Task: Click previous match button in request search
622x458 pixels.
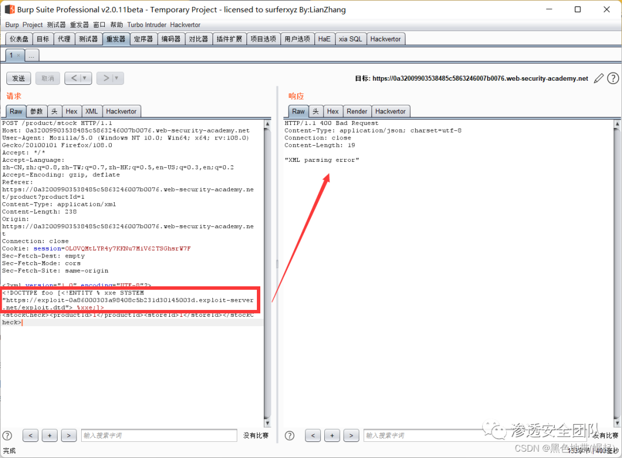Action: (31, 436)
